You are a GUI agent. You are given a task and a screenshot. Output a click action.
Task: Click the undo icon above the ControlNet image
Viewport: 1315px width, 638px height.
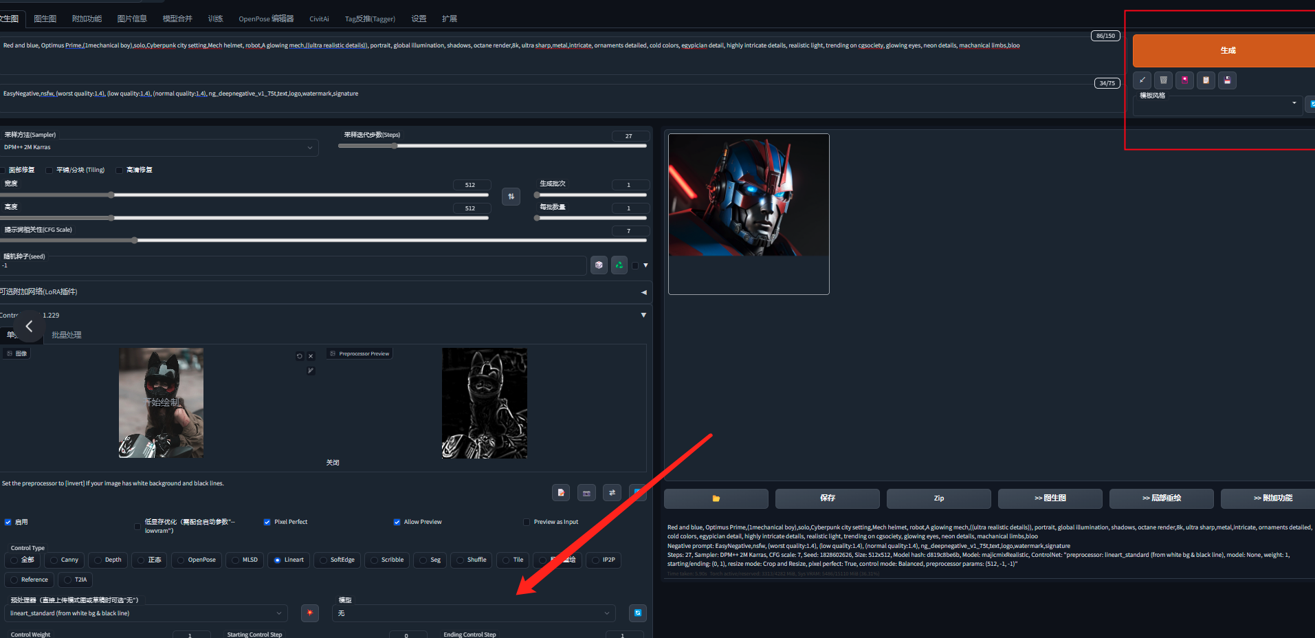(x=300, y=356)
